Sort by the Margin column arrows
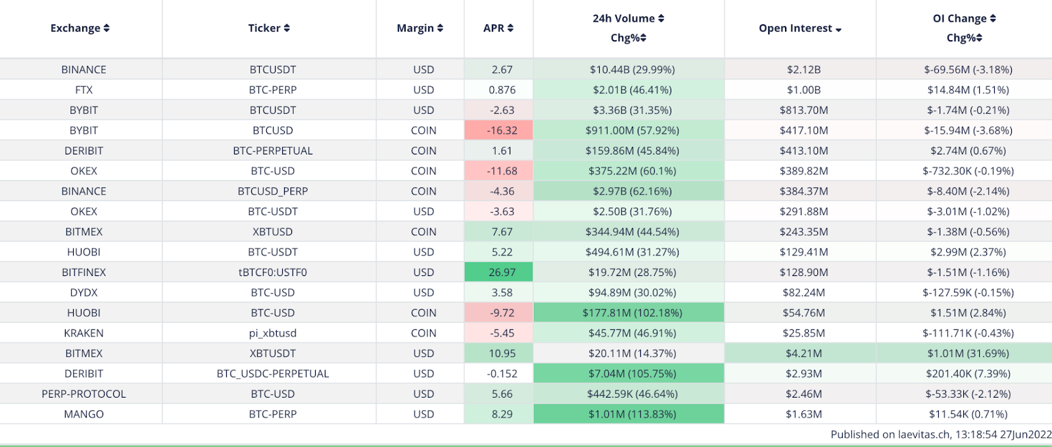Viewport: 1052px width, 447px height. [x=440, y=28]
